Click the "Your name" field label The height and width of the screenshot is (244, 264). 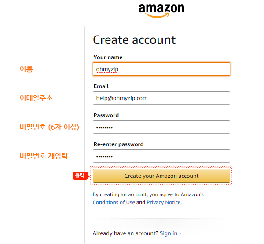pos(108,57)
